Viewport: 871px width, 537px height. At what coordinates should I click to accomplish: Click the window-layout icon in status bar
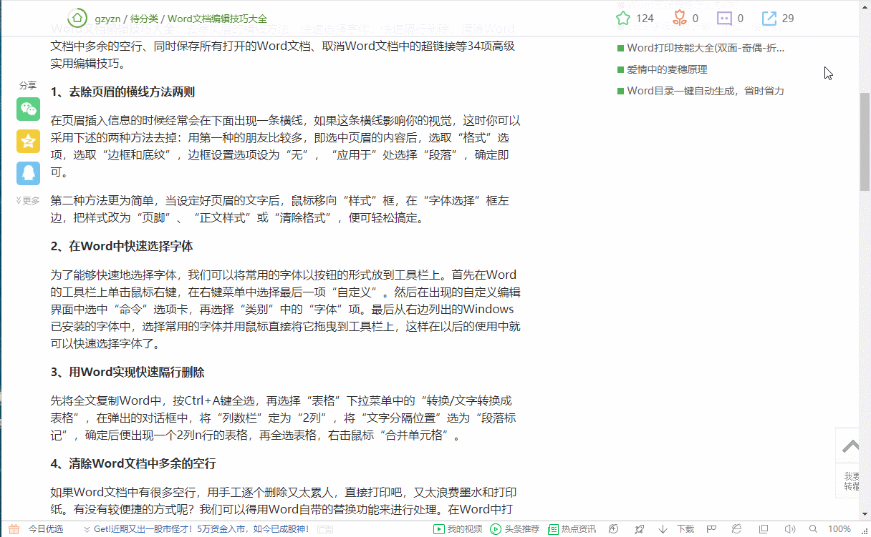(x=763, y=529)
